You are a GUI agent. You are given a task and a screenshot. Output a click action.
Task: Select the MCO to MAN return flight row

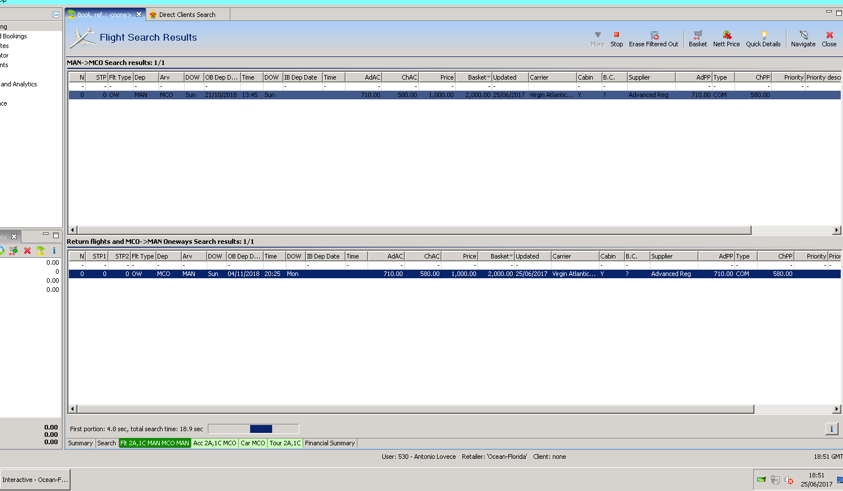pos(455,274)
